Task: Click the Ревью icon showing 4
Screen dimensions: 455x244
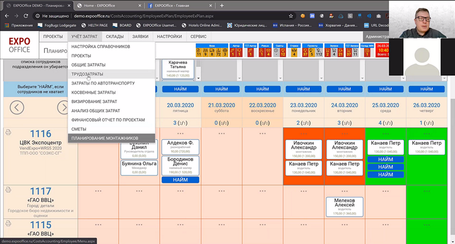Action: (268, 52)
